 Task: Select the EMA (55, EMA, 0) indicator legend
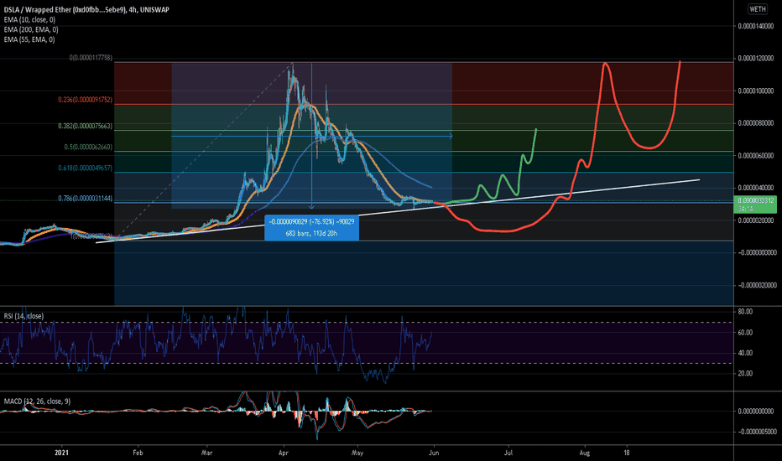pos(29,39)
